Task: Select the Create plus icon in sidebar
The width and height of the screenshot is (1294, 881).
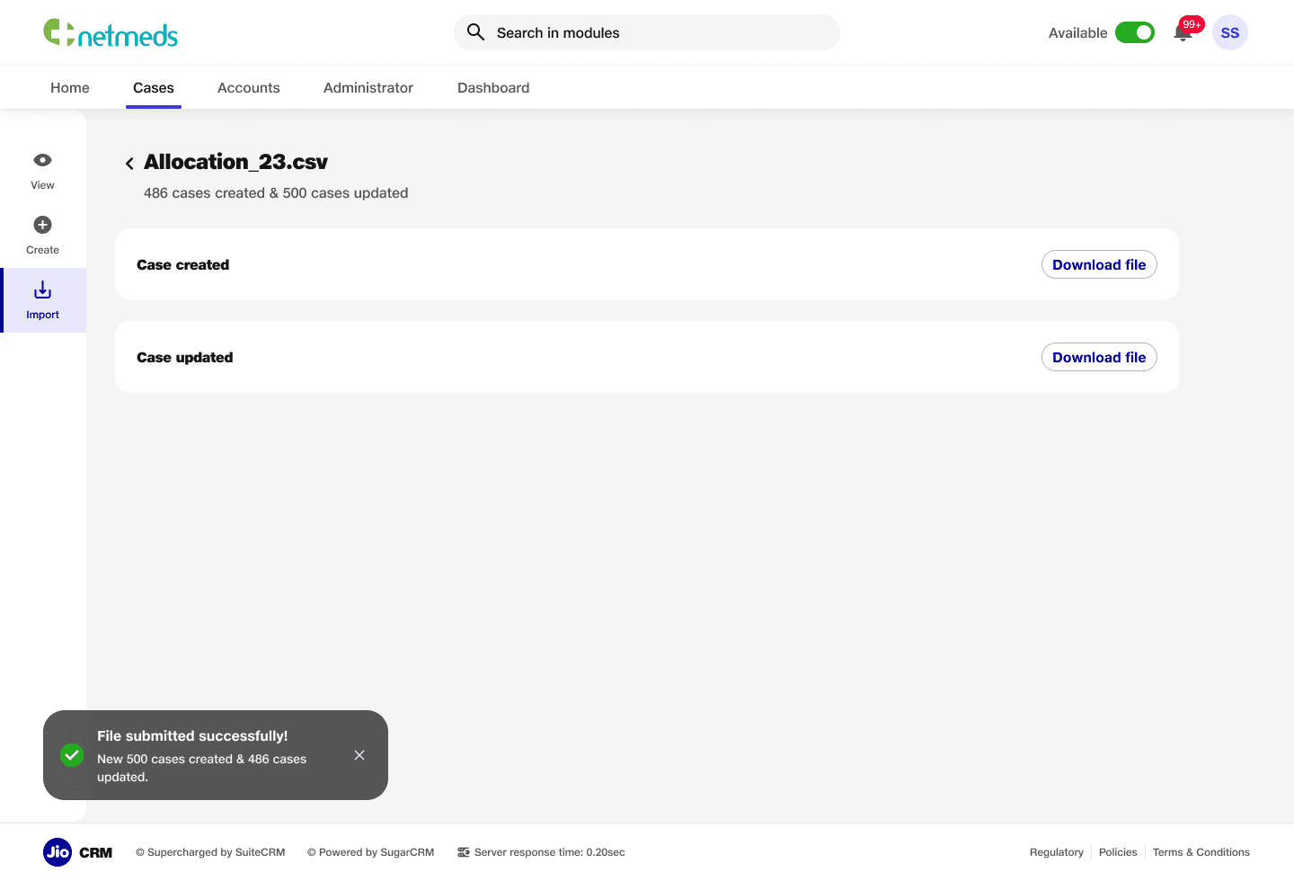Action: click(x=42, y=225)
